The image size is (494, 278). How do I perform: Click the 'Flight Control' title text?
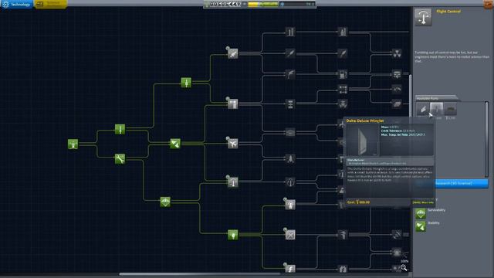(x=448, y=12)
